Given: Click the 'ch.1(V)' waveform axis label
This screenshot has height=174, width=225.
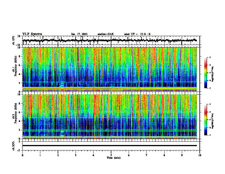Looking at the screenshot, I should pos(14,40).
